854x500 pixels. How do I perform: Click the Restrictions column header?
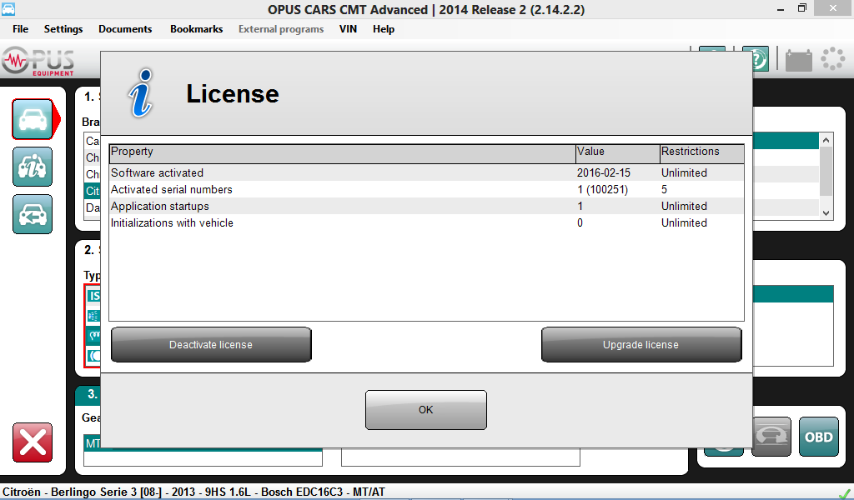pyautogui.click(x=701, y=154)
